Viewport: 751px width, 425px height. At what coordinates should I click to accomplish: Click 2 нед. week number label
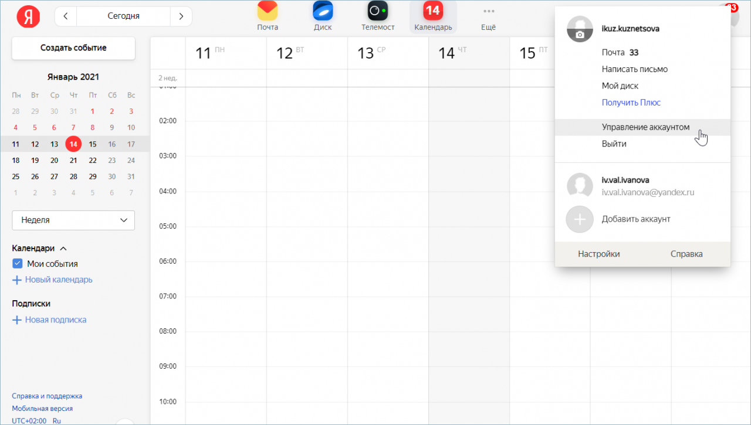(x=168, y=78)
